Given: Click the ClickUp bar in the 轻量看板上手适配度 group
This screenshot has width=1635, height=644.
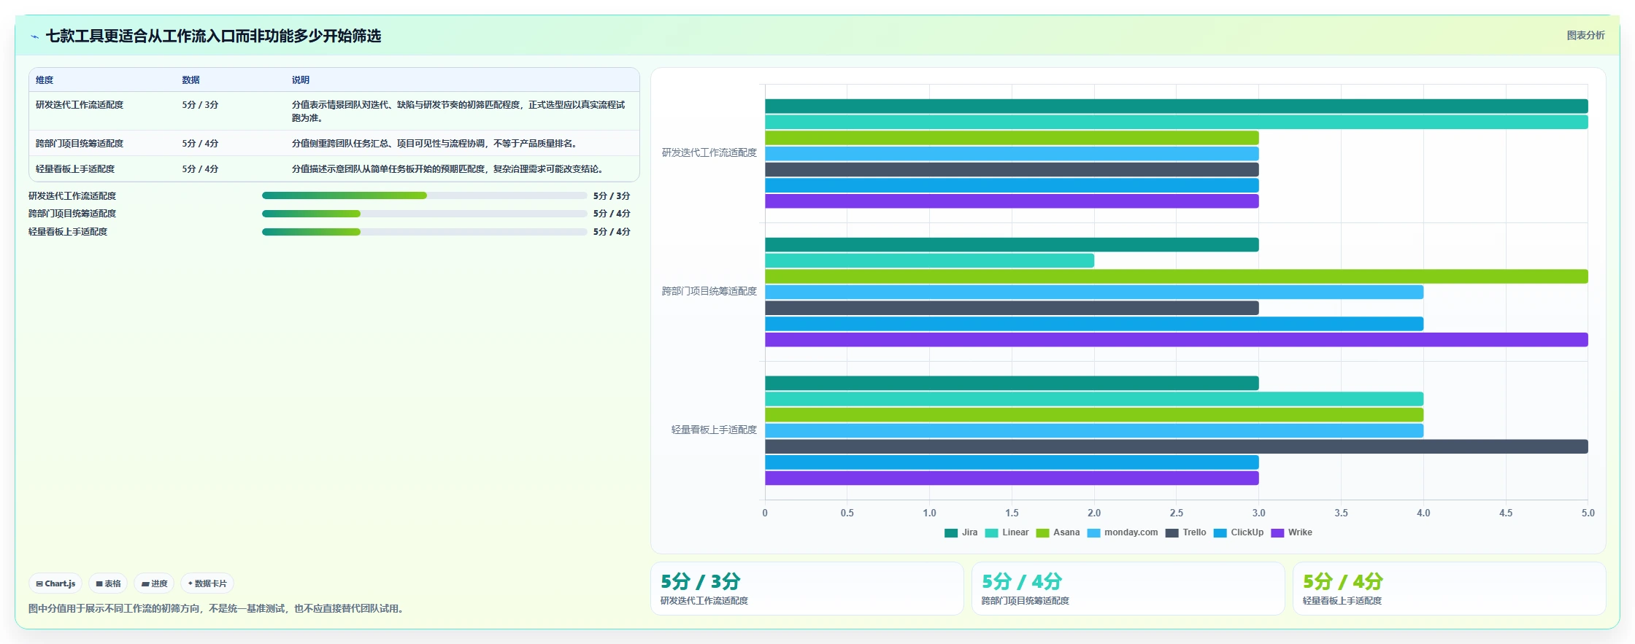Looking at the screenshot, I should coord(1012,462).
